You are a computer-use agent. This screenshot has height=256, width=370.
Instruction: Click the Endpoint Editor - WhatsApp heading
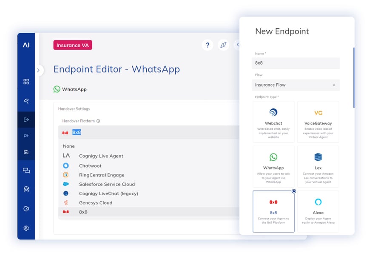coord(117,69)
